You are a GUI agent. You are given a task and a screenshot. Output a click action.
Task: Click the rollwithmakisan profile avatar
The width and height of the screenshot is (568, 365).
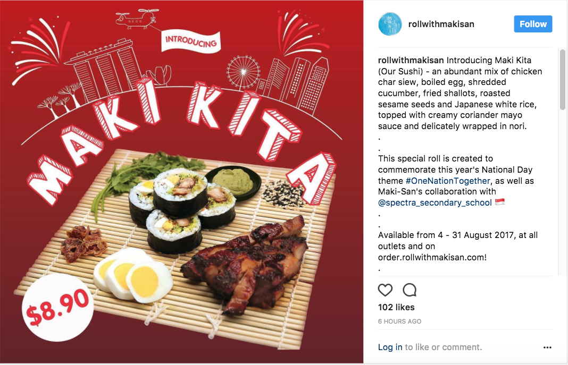click(x=390, y=24)
